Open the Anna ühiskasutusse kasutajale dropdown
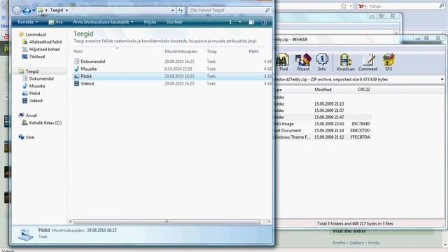This screenshot has height=252, width=448. click(x=103, y=22)
